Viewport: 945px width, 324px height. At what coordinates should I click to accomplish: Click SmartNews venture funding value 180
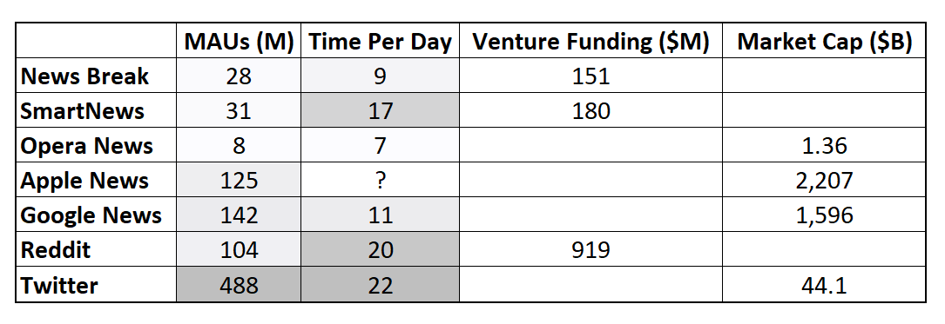point(591,110)
